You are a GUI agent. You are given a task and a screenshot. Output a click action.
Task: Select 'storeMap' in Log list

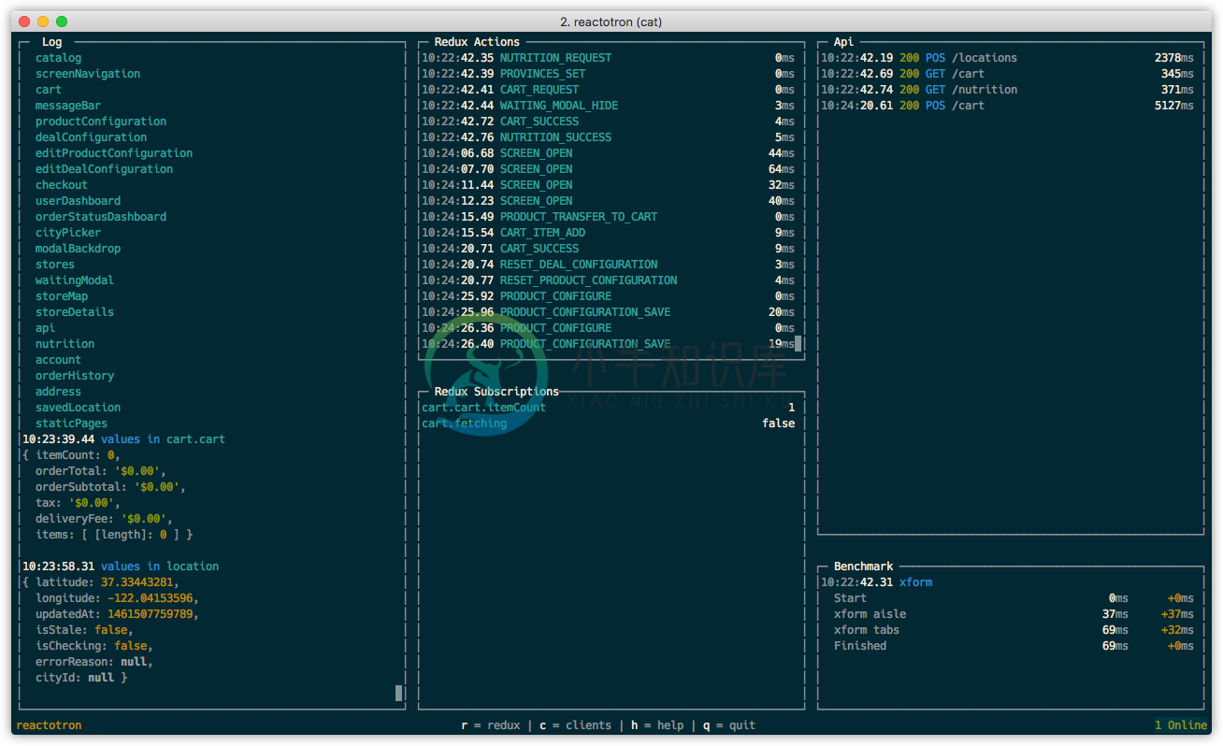[x=62, y=296]
